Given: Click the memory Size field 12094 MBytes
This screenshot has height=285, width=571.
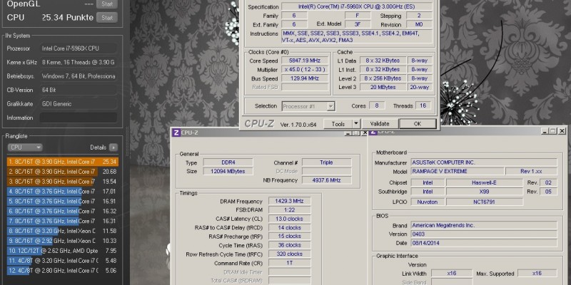Looking at the screenshot, I should point(228,171).
